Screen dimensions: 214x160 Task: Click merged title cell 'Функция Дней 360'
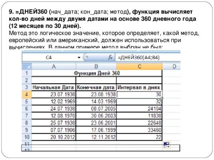click(97, 73)
